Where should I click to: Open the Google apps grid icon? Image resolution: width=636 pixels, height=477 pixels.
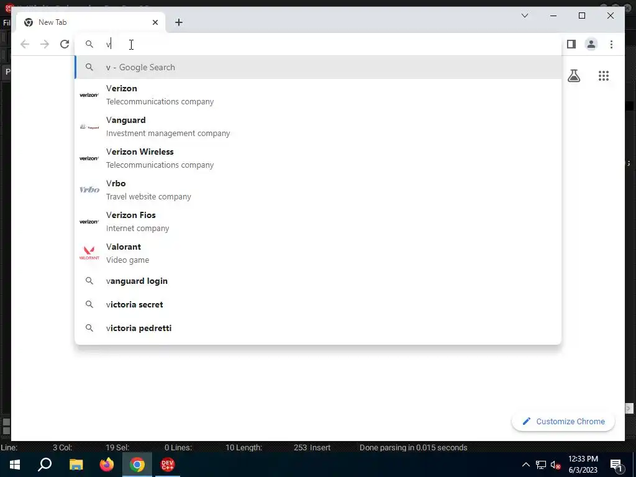604,76
